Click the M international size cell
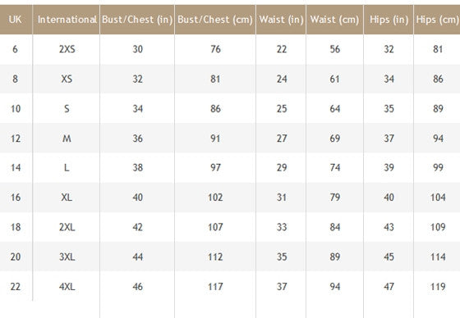 67,139
